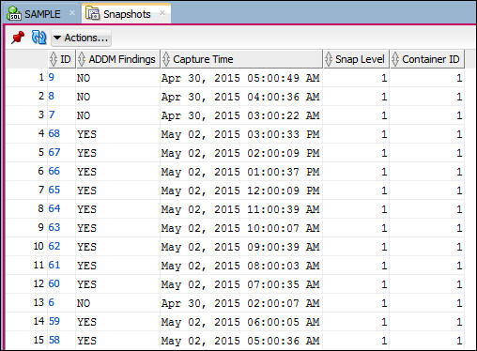477x351 pixels.
Task: Select capture time May 02, 2015 12:00:09 PM
Action: tap(240, 191)
